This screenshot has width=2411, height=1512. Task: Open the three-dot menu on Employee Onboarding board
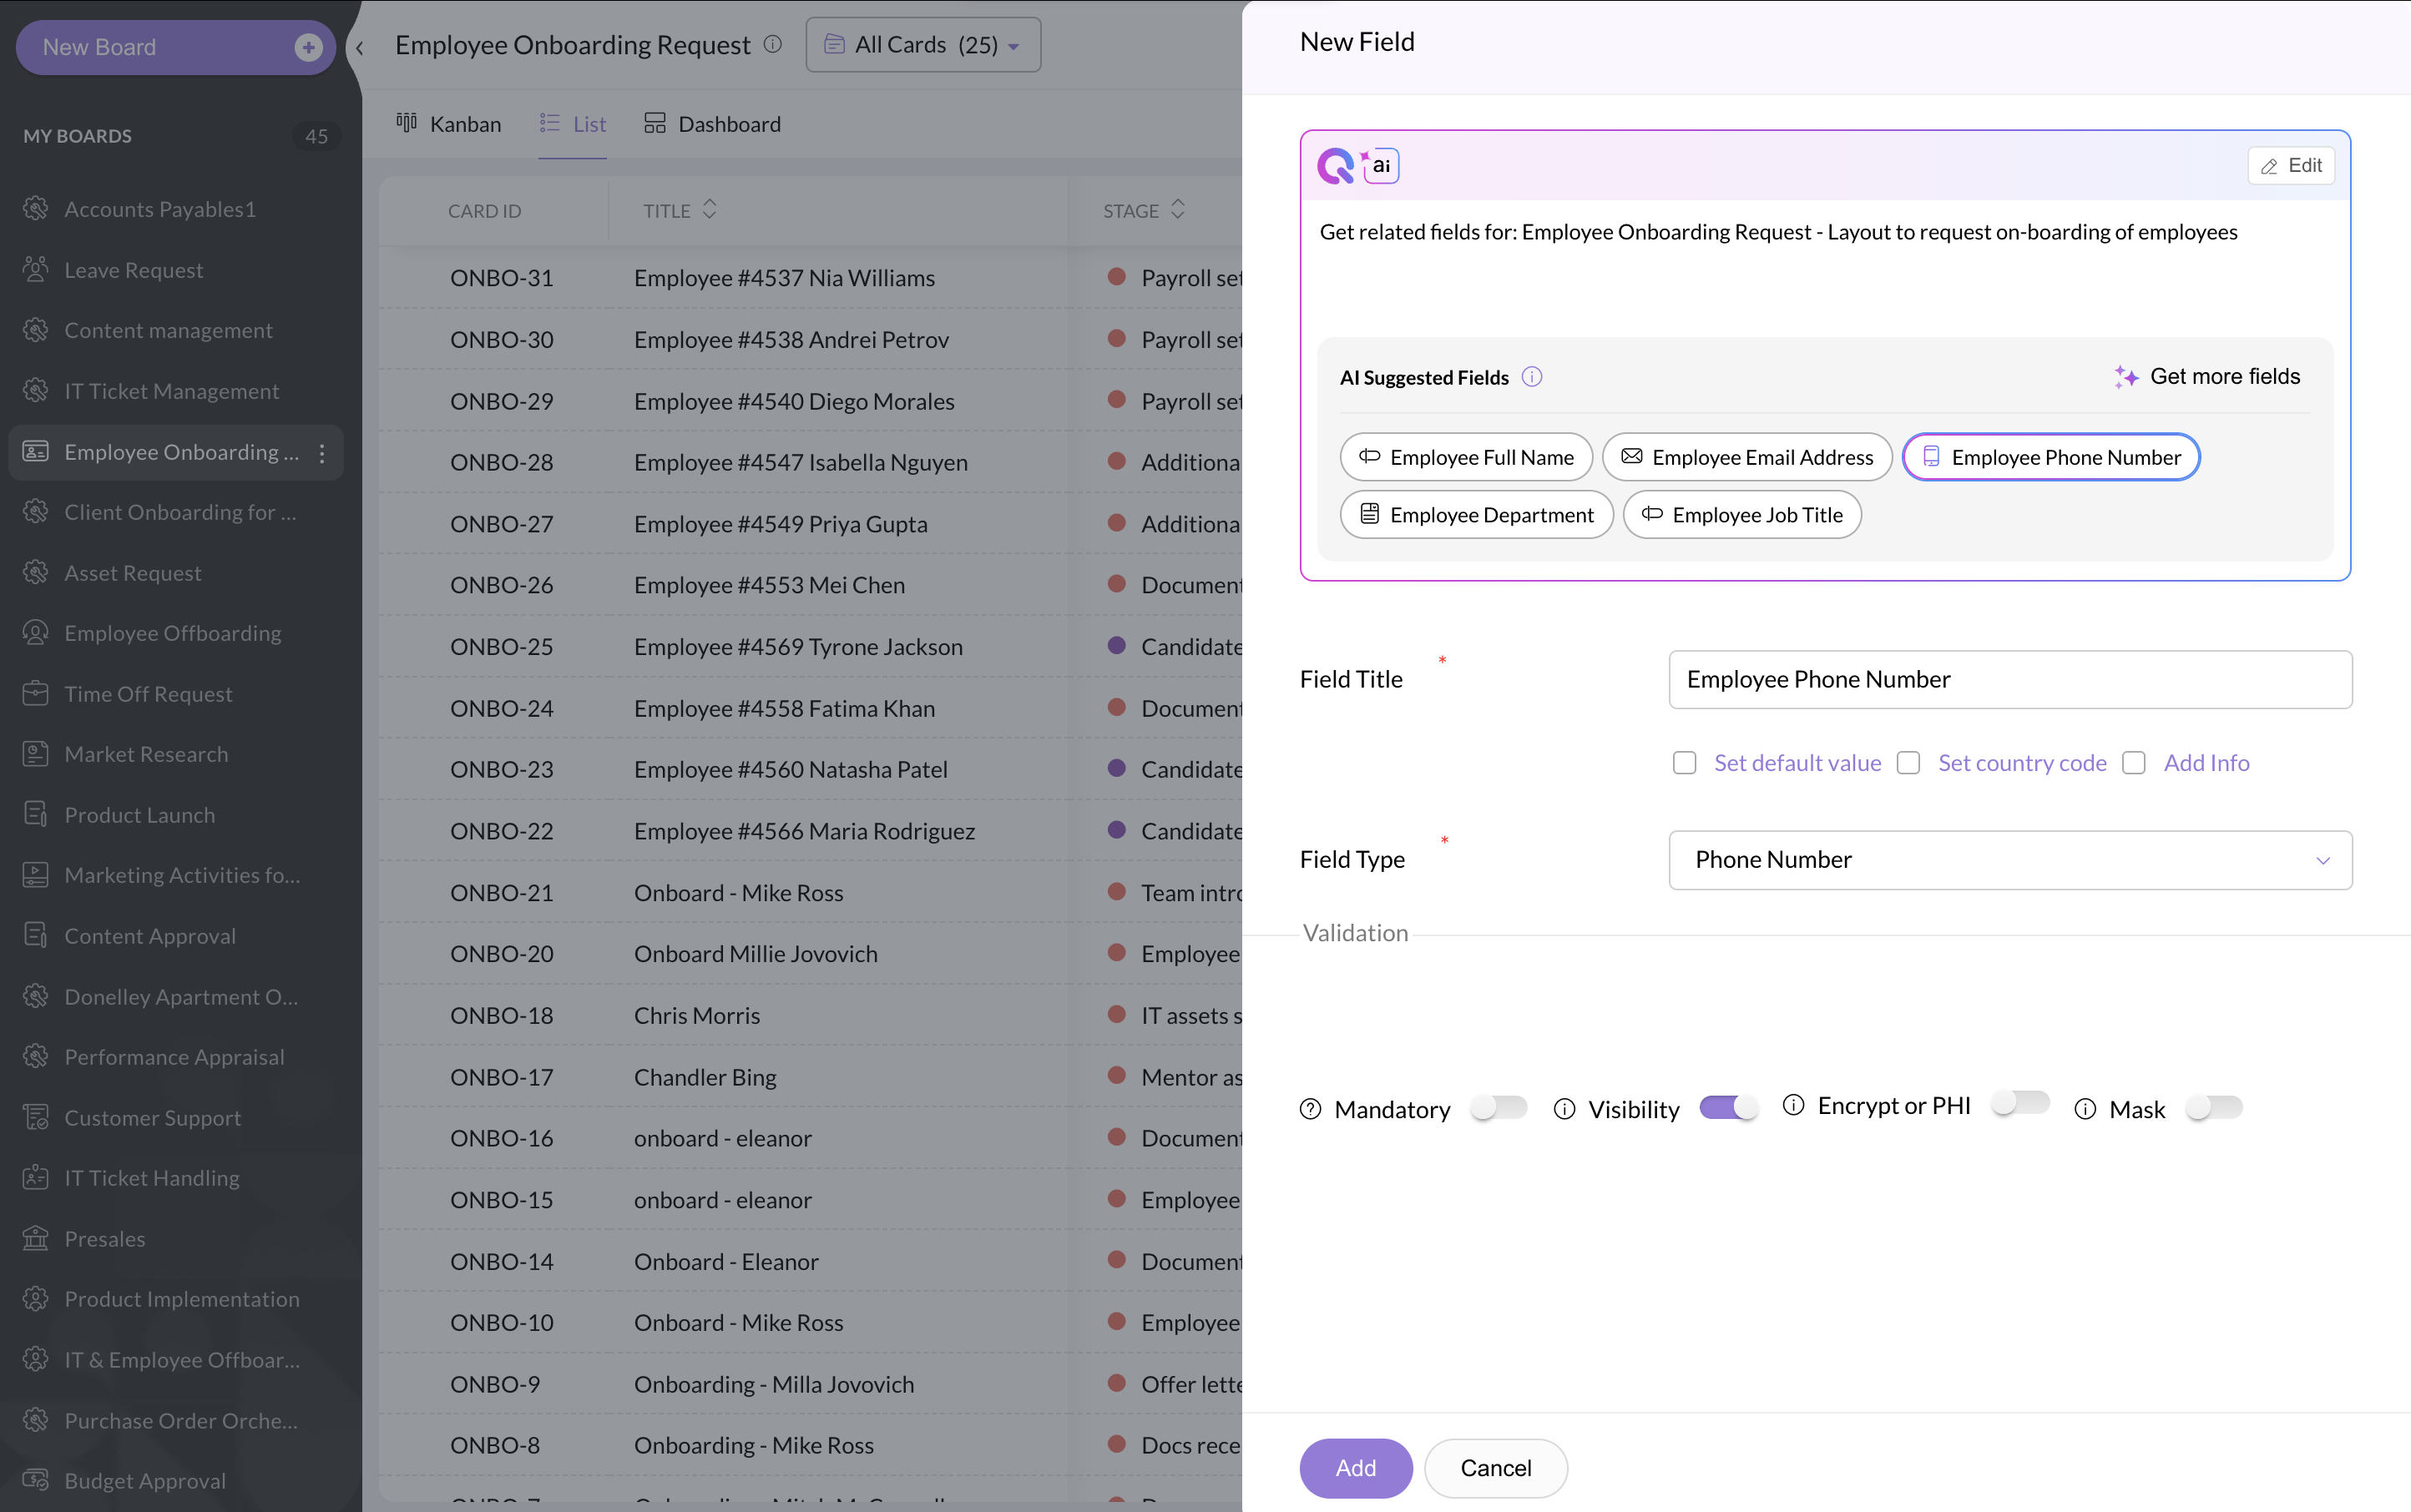tap(322, 453)
